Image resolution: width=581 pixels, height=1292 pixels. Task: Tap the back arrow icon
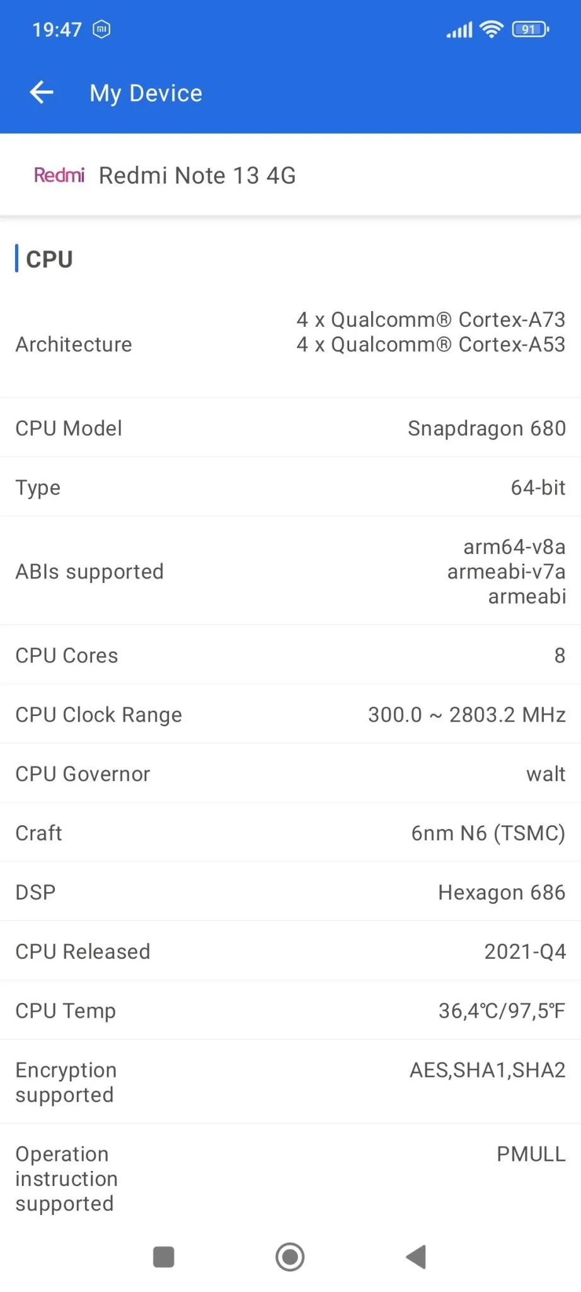pos(42,93)
